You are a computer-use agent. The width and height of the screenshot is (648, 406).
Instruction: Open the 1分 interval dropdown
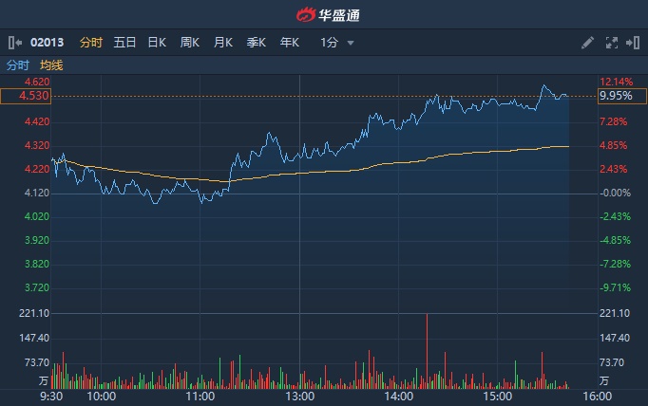[329, 43]
